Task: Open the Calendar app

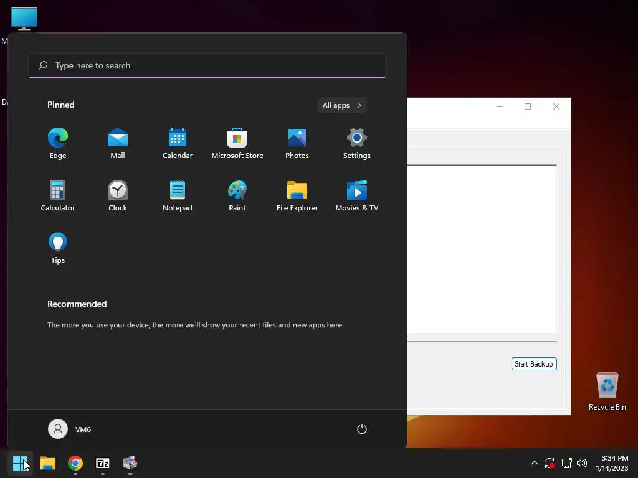Action: click(178, 144)
